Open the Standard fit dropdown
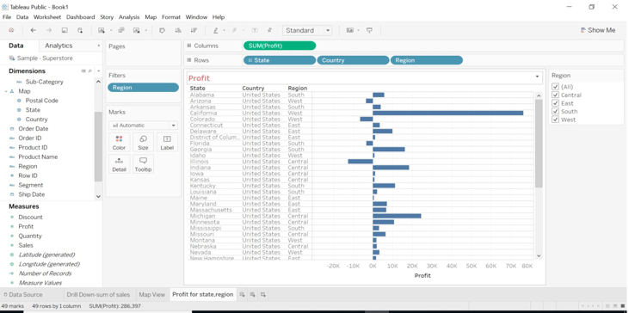 coord(308,30)
